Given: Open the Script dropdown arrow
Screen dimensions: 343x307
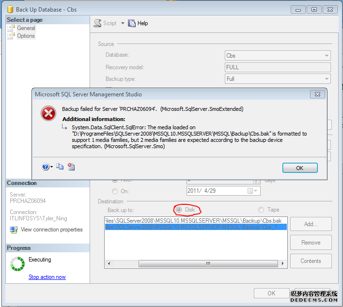Looking at the screenshot, I should pos(123,23).
